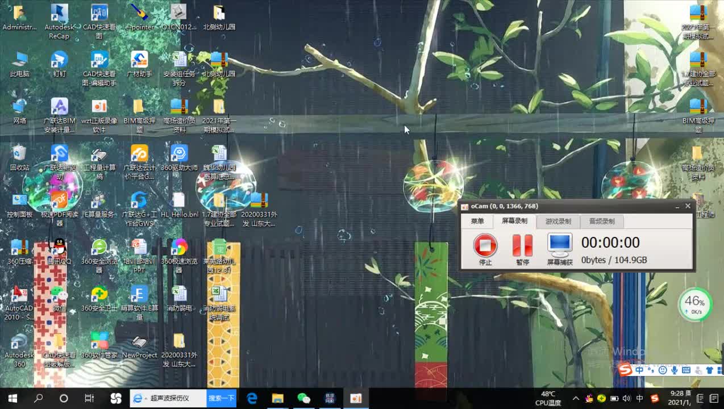Toggle Sogou IME microphone voice input
The image size is (724, 409).
click(675, 370)
